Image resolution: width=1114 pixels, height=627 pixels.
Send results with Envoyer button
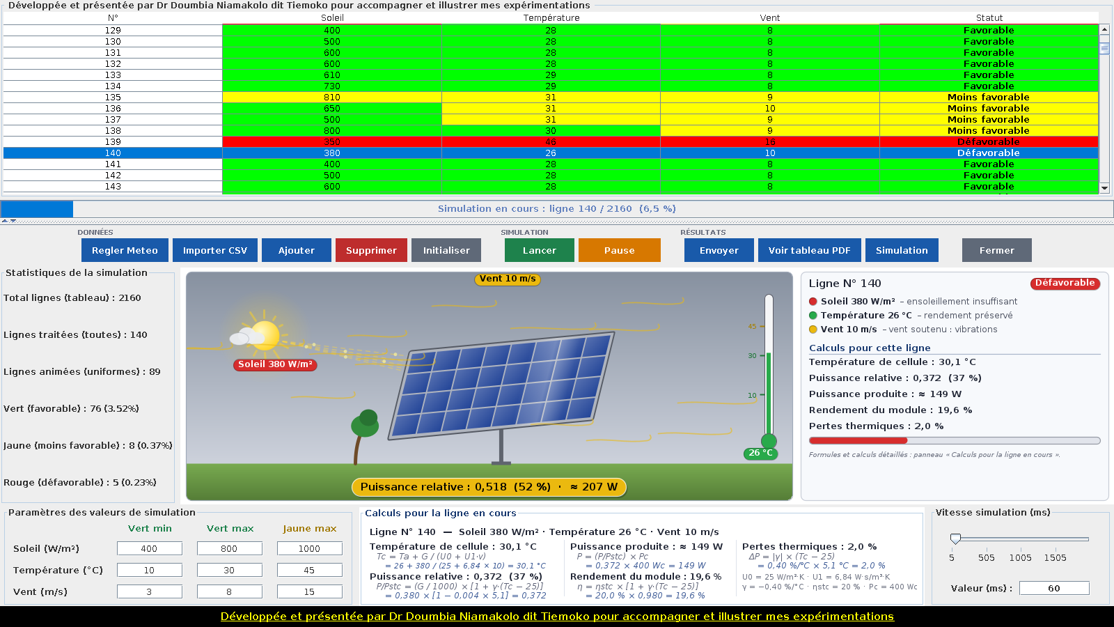click(719, 250)
